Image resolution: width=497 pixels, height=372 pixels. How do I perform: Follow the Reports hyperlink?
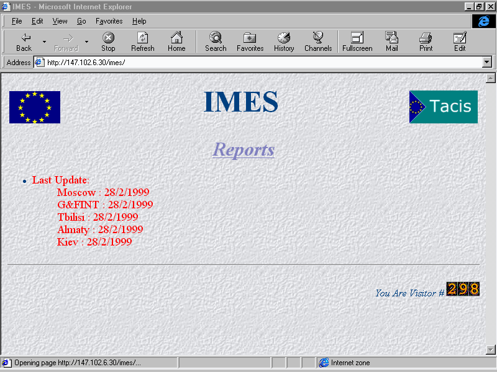click(244, 149)
